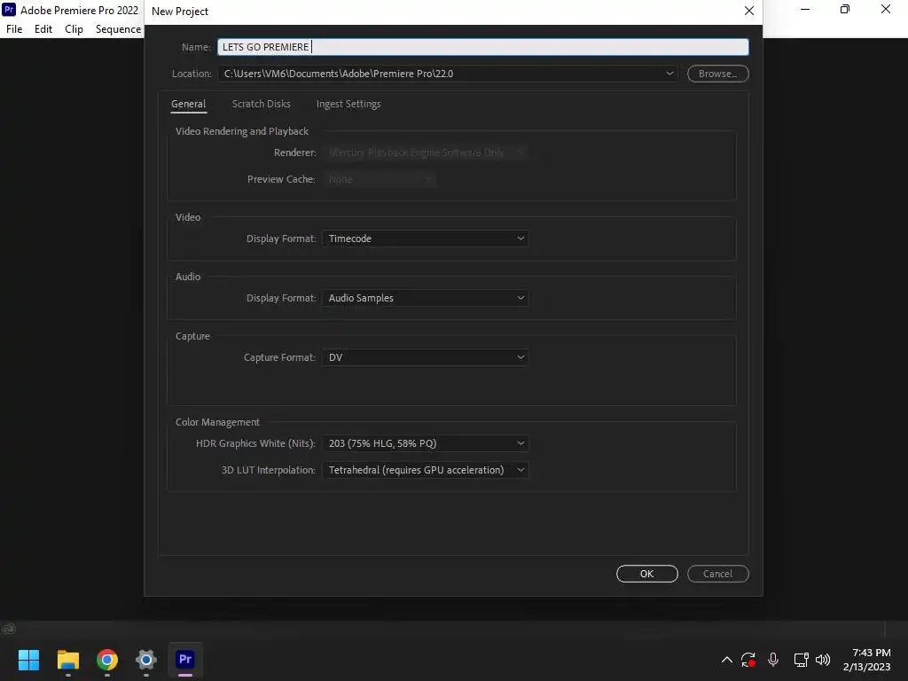Open the Sequence menu
This screenshot has height=681, width=908.
click(x=118, y=29)
